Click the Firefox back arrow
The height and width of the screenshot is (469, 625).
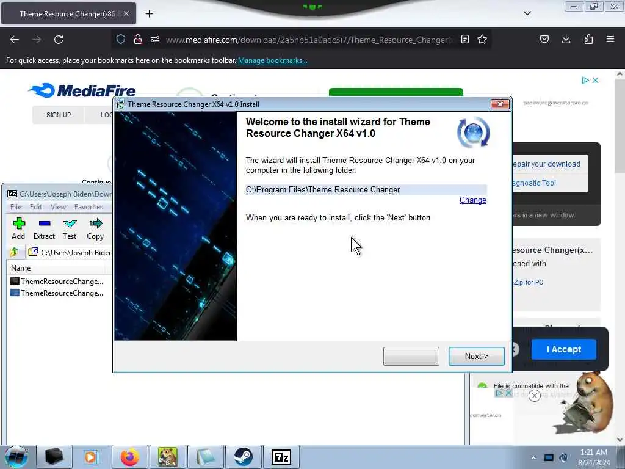(15, 40)
